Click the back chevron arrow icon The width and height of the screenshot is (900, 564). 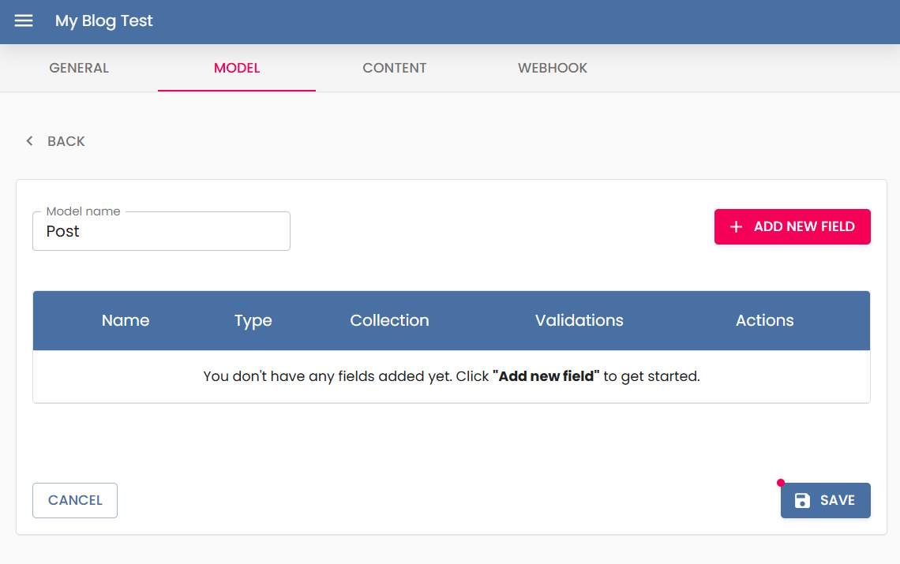pyautogui.click(x=30, y=141)
